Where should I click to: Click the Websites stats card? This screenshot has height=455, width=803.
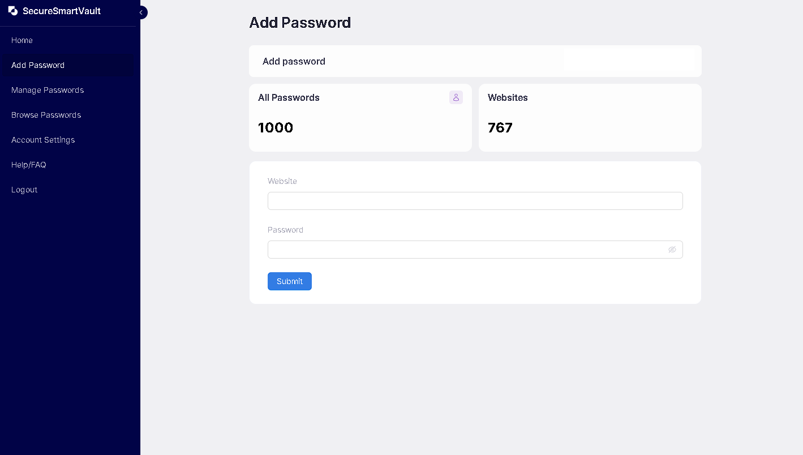pos(590,118)
